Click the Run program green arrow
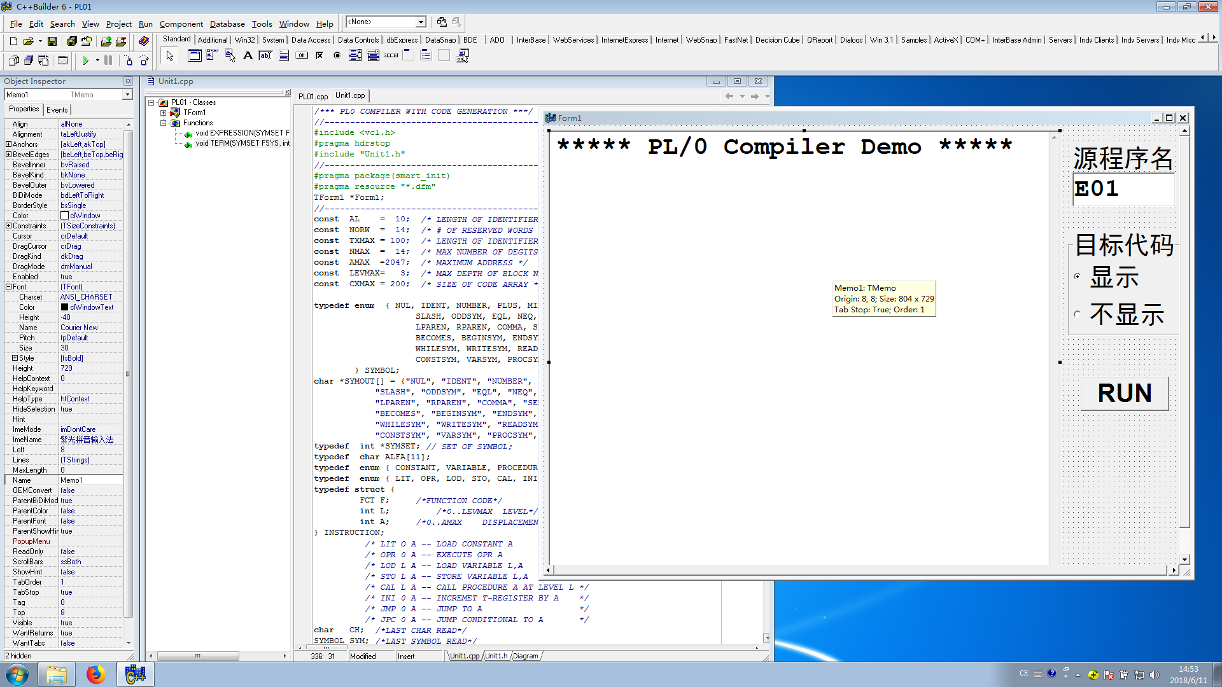1222x687 pixels. (86, 60)
